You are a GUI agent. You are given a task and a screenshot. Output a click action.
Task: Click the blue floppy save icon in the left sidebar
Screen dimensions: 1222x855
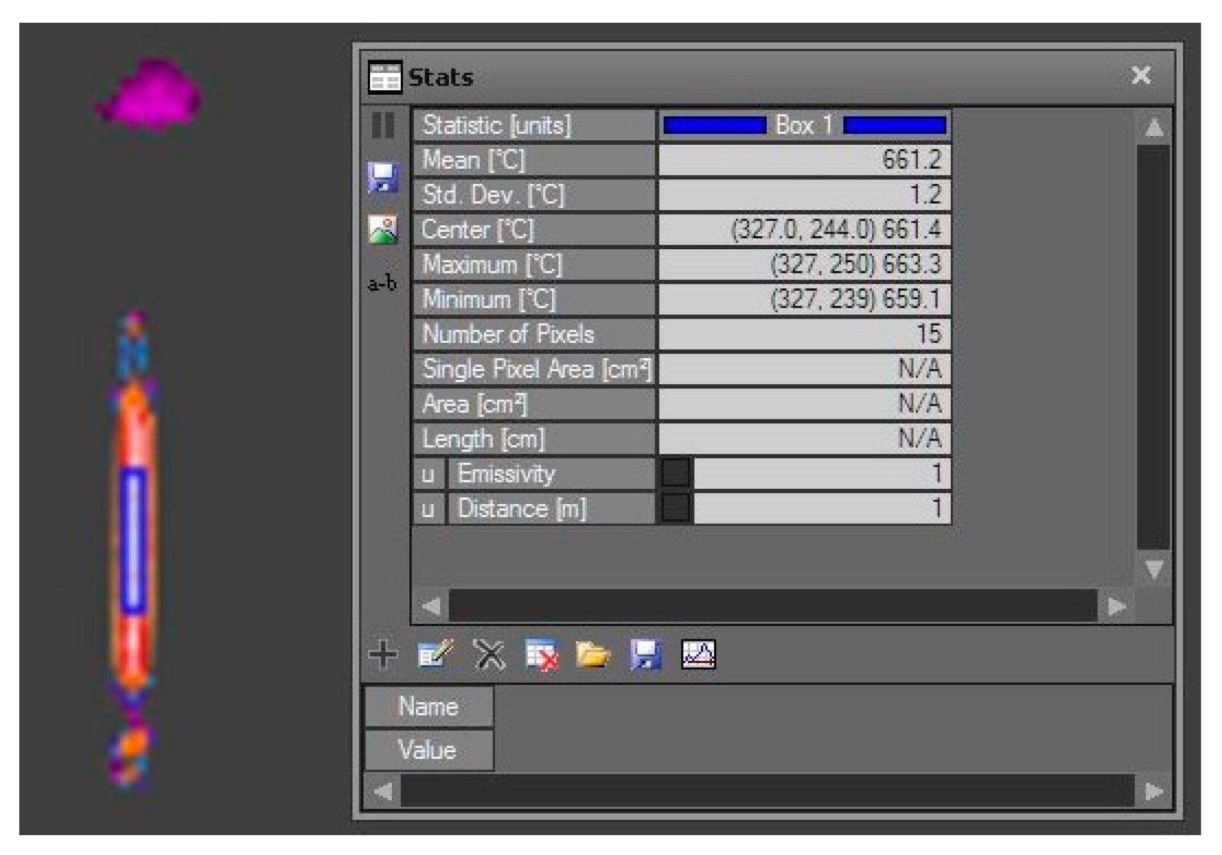click(383, 177)
